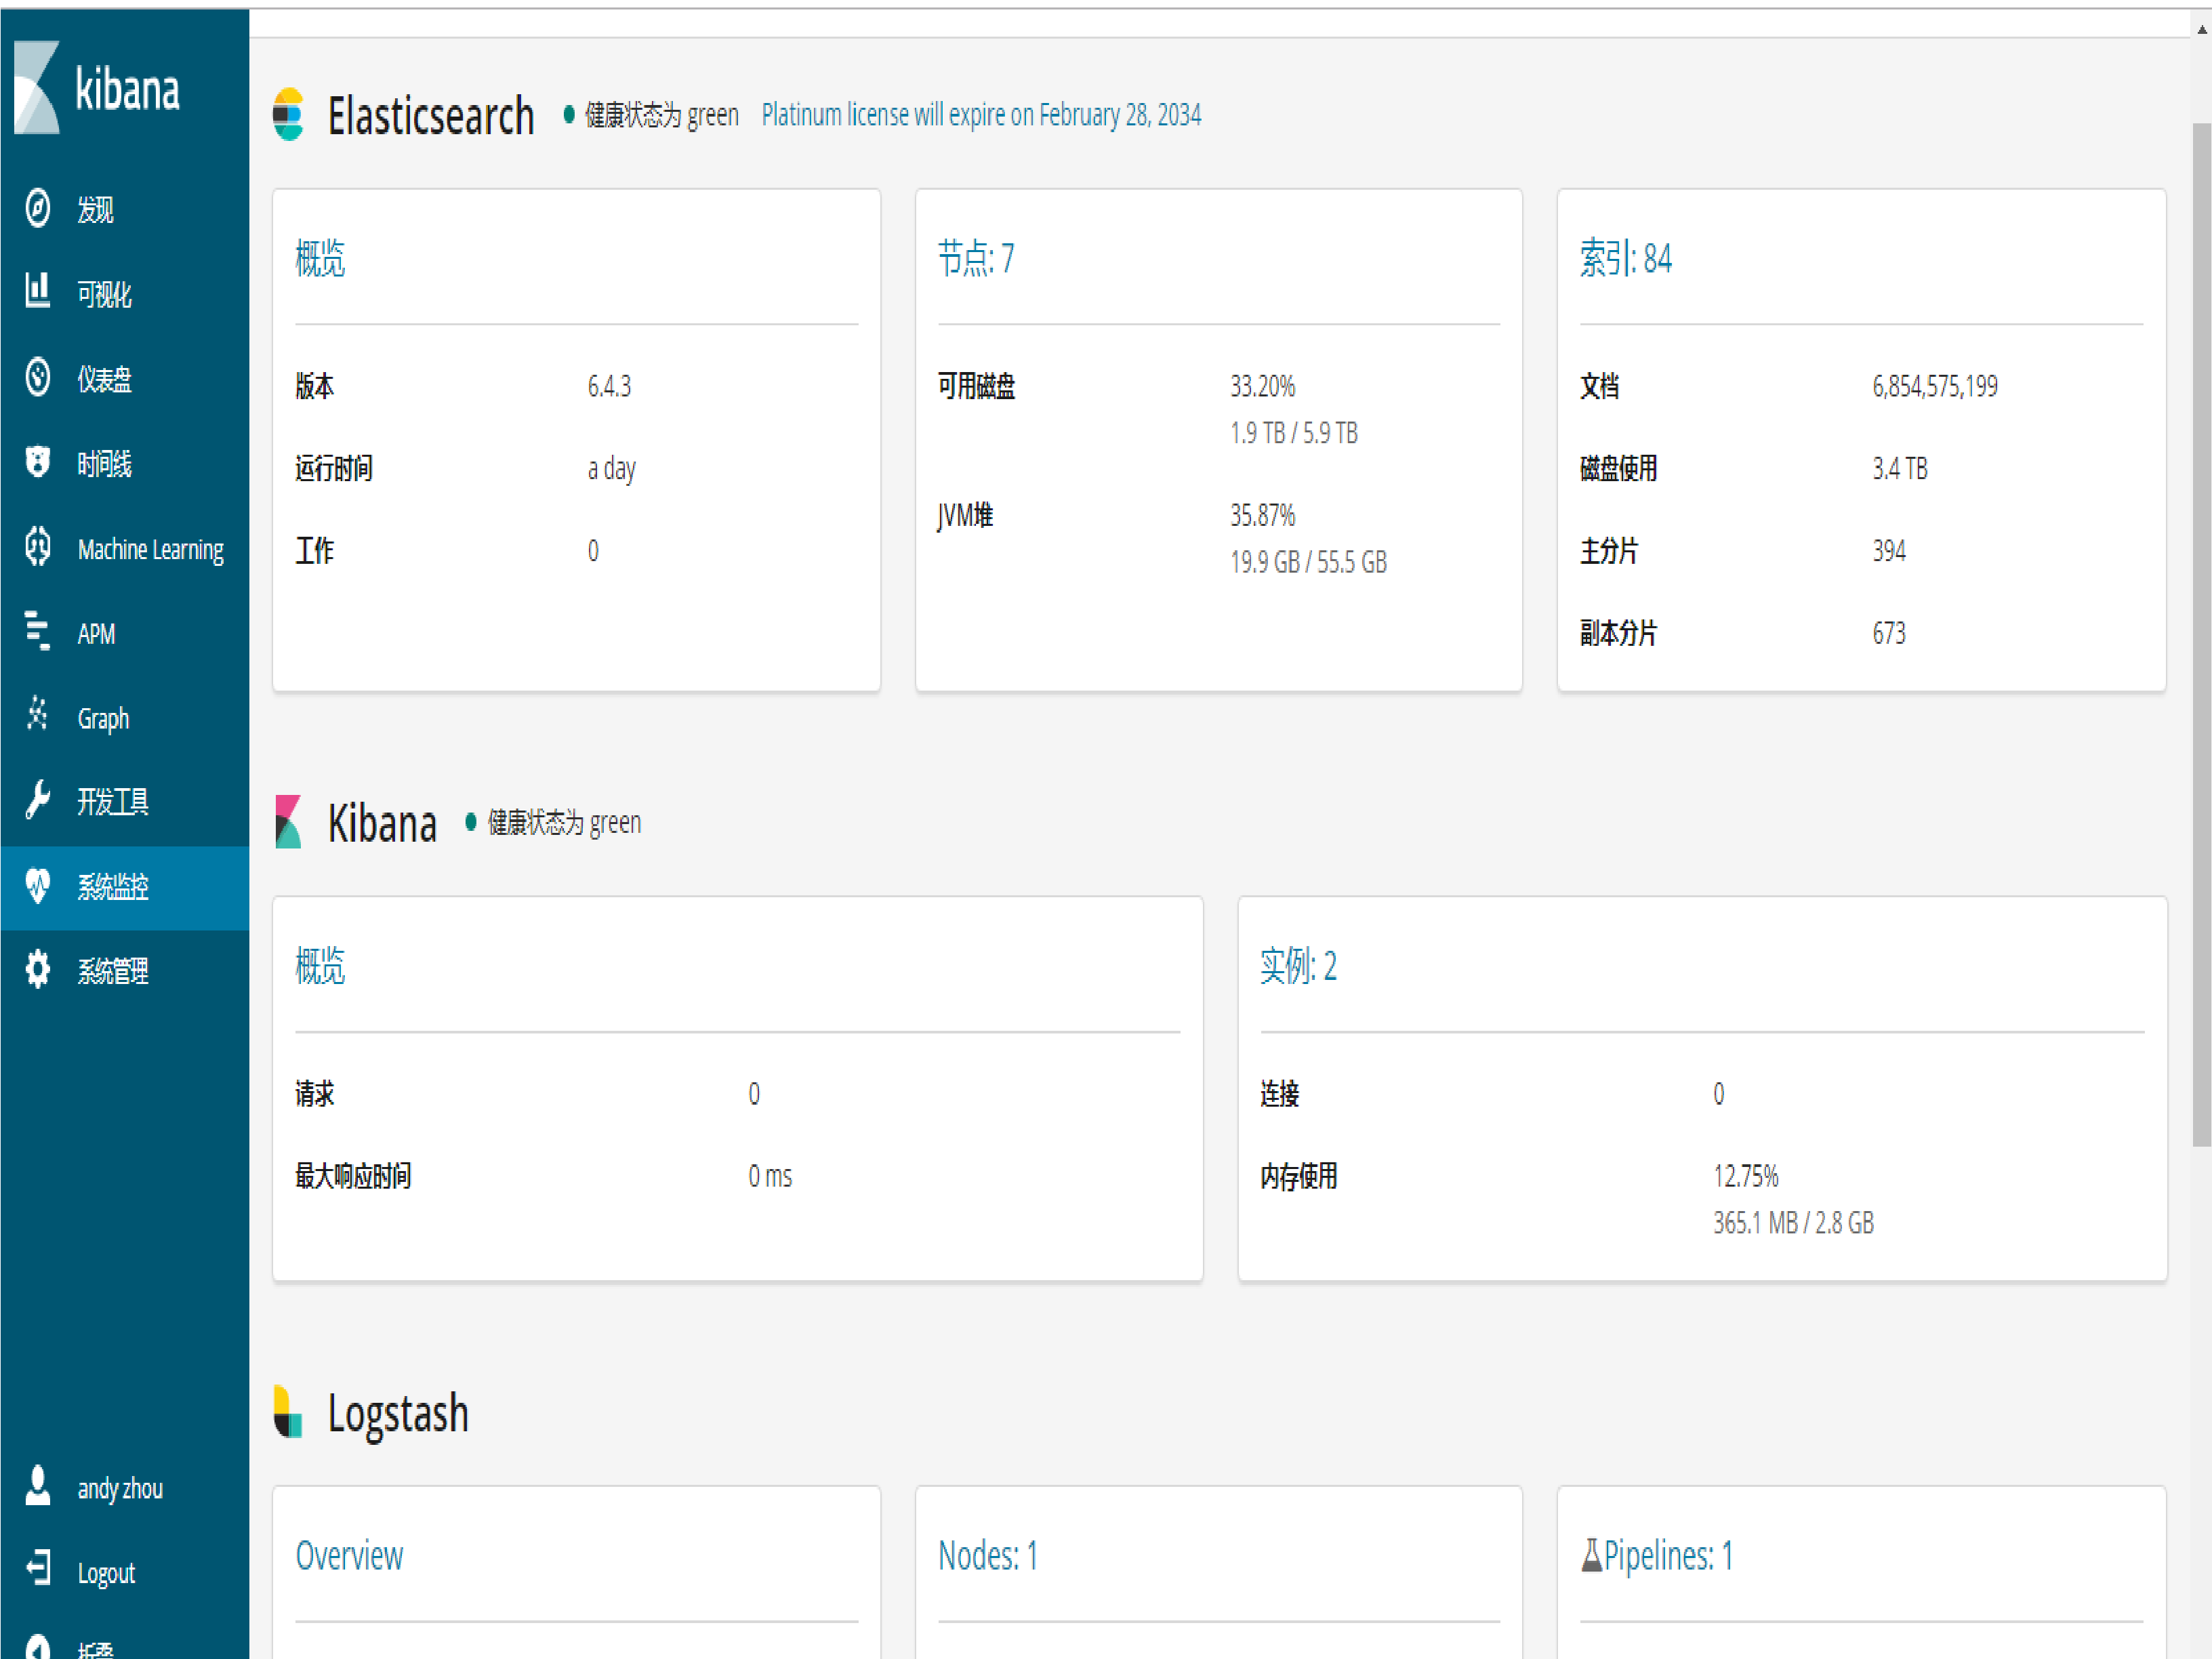
Task: Click the Logout text link
Action: click(106, 1573)
